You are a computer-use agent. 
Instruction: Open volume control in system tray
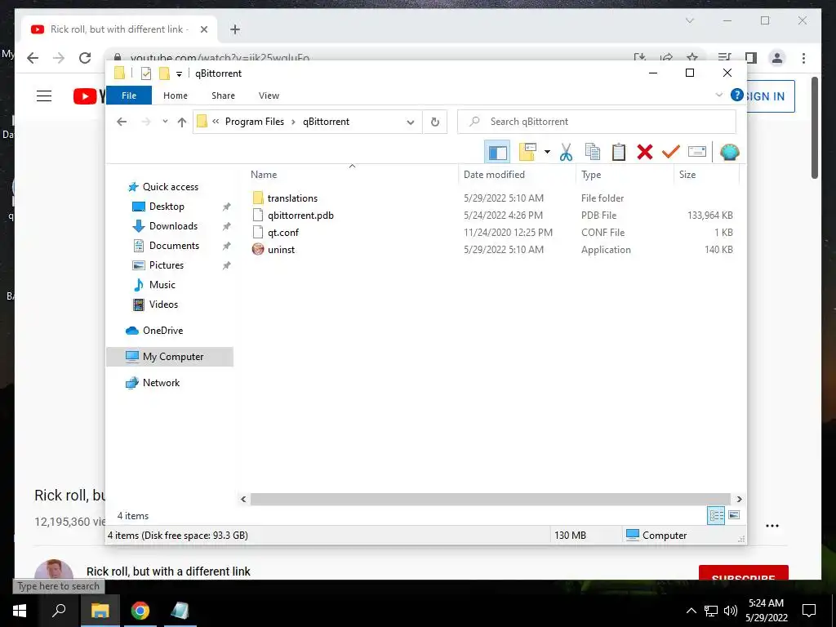tap(731, 611)
